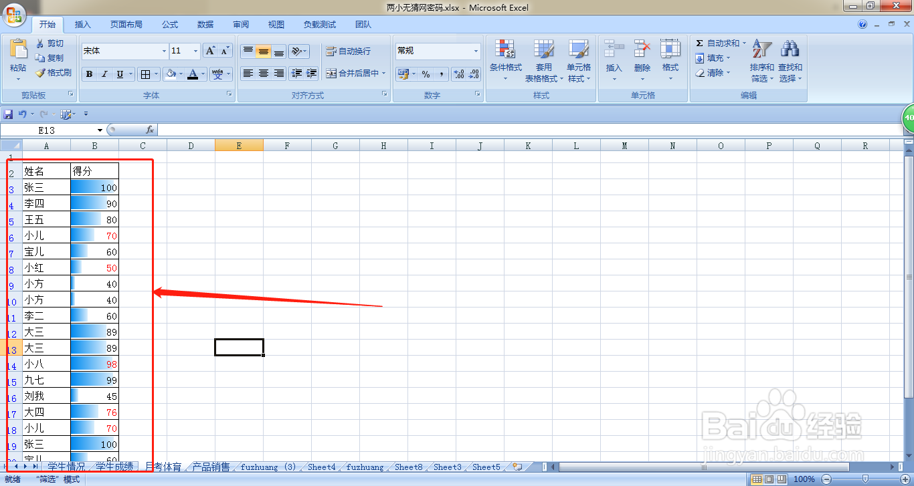Toggle Underline formatting

pyautogui.click(x=120, y=74)
